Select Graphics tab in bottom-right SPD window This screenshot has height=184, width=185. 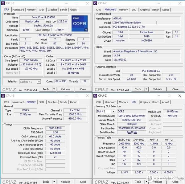coord(145,102)
